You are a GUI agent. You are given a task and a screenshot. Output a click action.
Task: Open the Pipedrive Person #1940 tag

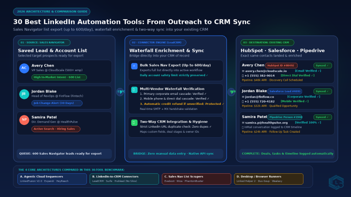coord(285,117)
